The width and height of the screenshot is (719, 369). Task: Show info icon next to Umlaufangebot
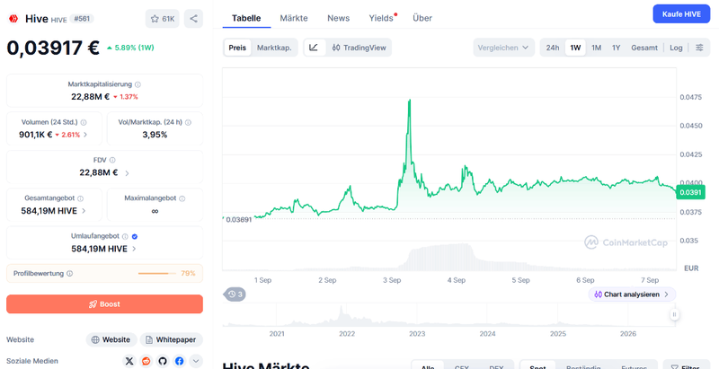[125, 236]
